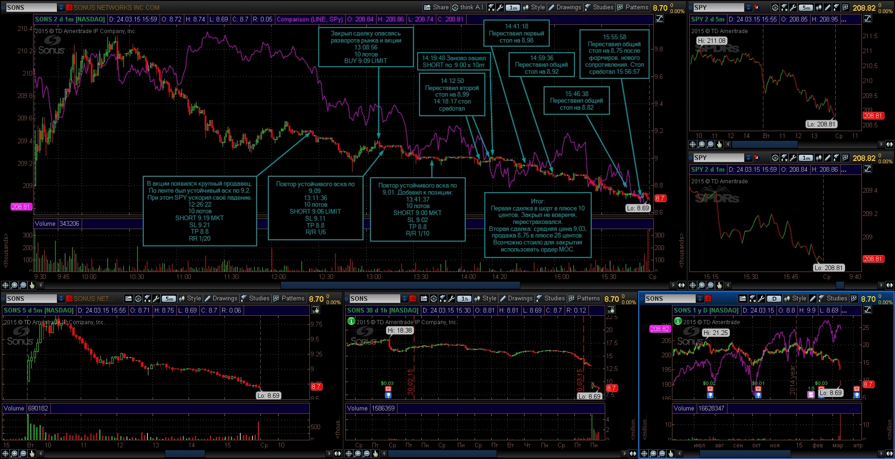This screenshot has height=459, width=895.
Task: Click patterns icon in SPY 5m chart toolbar
Action: coord(846,7)
